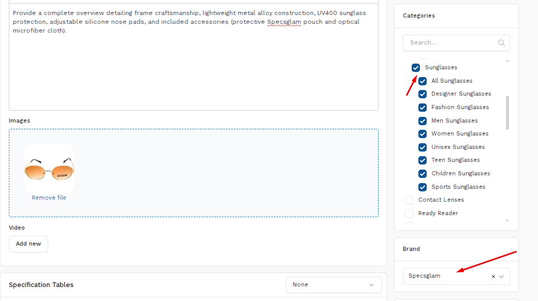Add a new video

click(28, 244)
